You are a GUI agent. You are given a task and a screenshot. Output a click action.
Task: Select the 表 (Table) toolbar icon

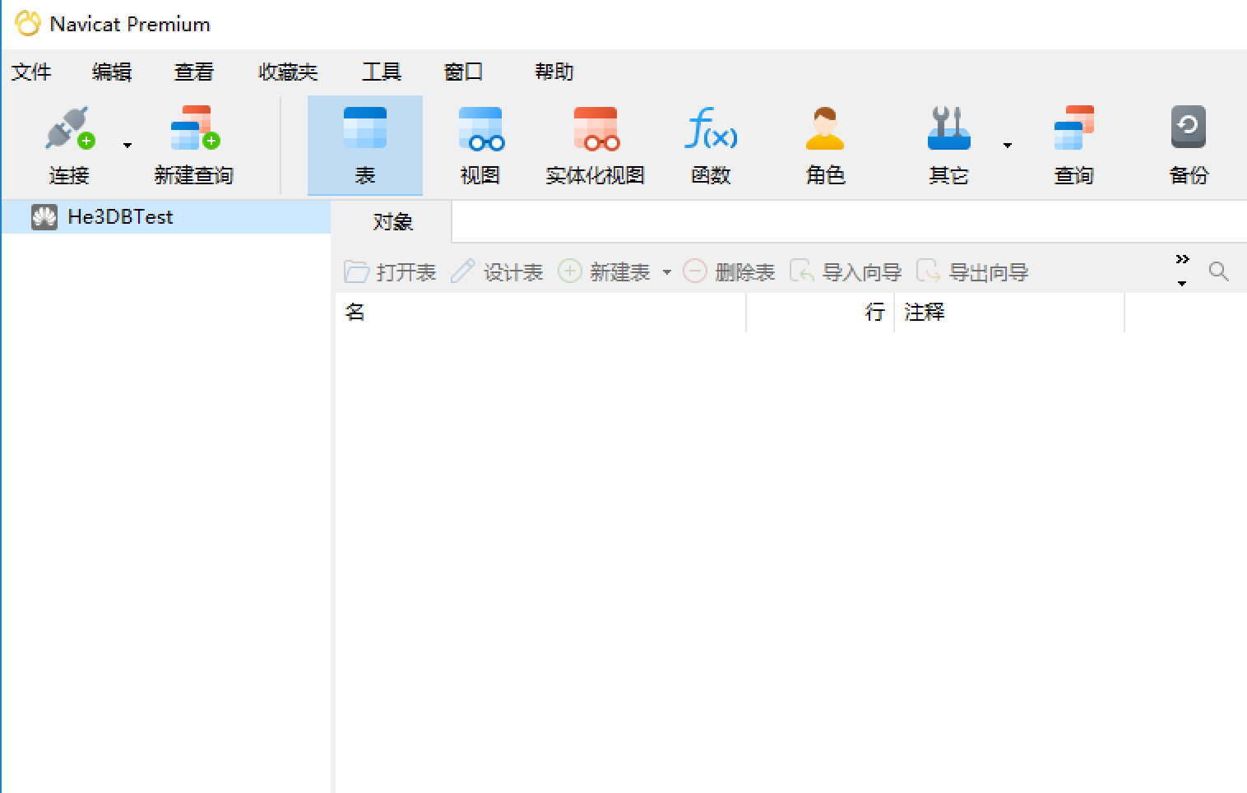point(365,128)
